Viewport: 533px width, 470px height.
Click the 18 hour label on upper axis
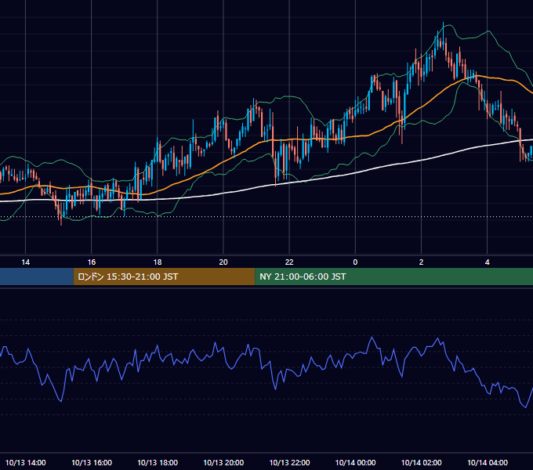pos(158,262)
